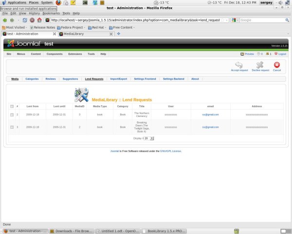292x234 pixels.
Task: Open the Joomla Tools menu
Action: point(91,54)
